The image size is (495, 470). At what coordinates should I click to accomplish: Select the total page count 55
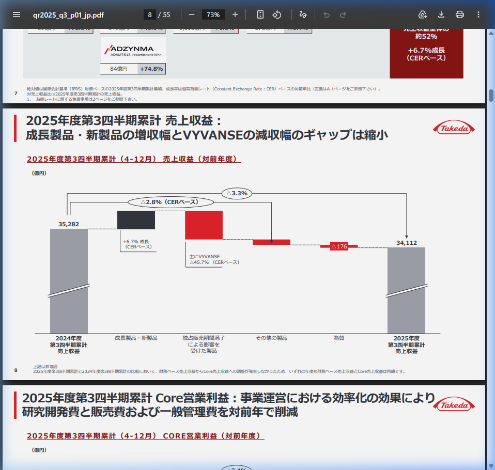click(166, 15)
